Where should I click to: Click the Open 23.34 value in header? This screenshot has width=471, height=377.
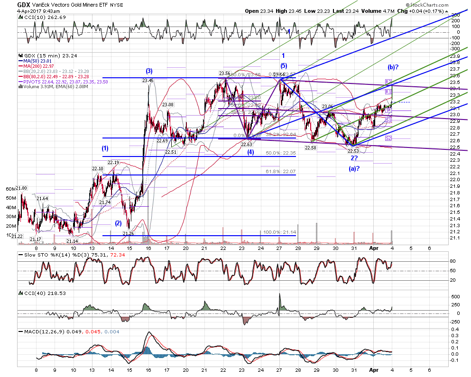pos(259,11)
